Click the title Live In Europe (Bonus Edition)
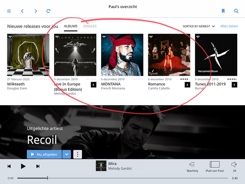This screenshot has height=184, width=245. pyautogui.click(x=68, y=86)
